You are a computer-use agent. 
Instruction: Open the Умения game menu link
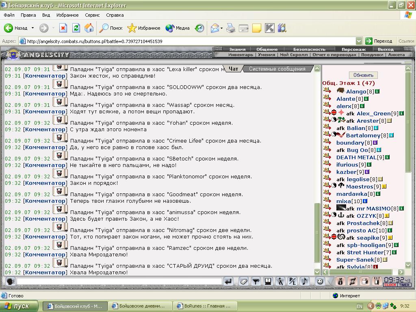(x=266, y=55)
